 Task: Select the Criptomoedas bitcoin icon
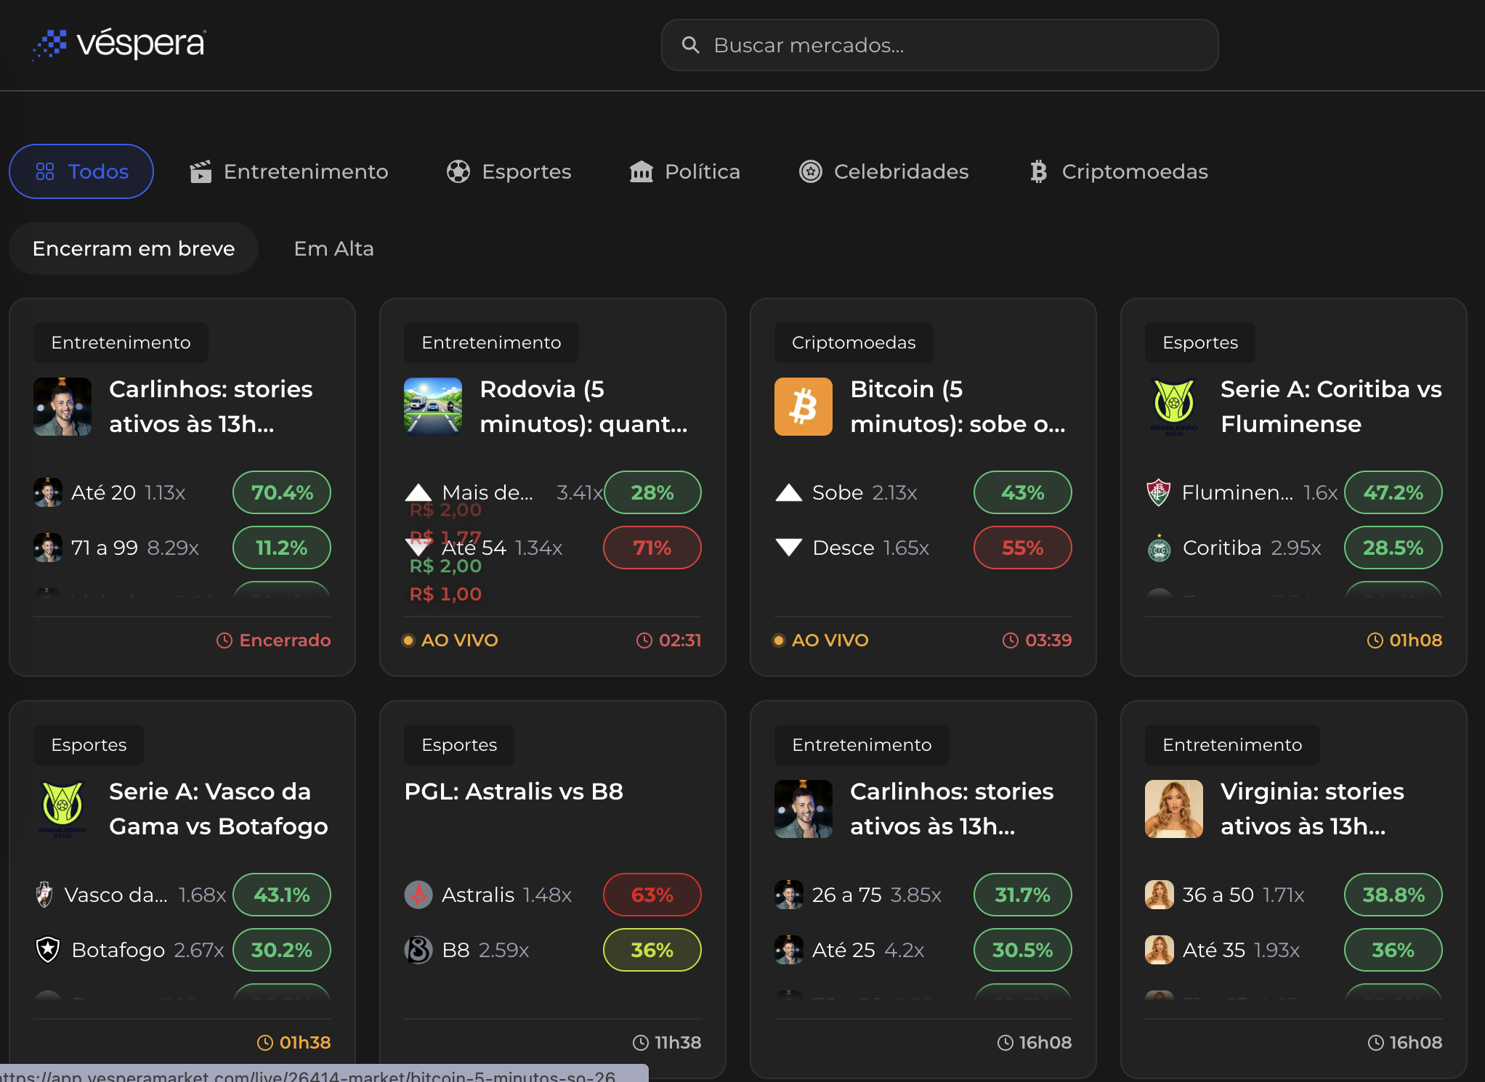tap(1037, 171)
